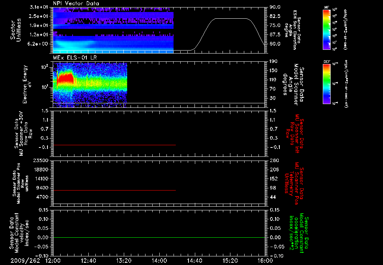Click the "98" telemetry axis value
The width and height of the screenshot is (383, 265).
click(x=273, y=188)
